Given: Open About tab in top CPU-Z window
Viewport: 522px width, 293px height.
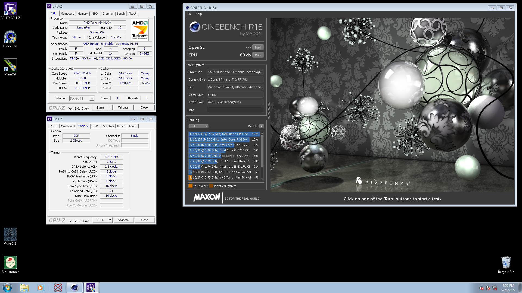Looking at the screenshot, I should coord(132,14).
